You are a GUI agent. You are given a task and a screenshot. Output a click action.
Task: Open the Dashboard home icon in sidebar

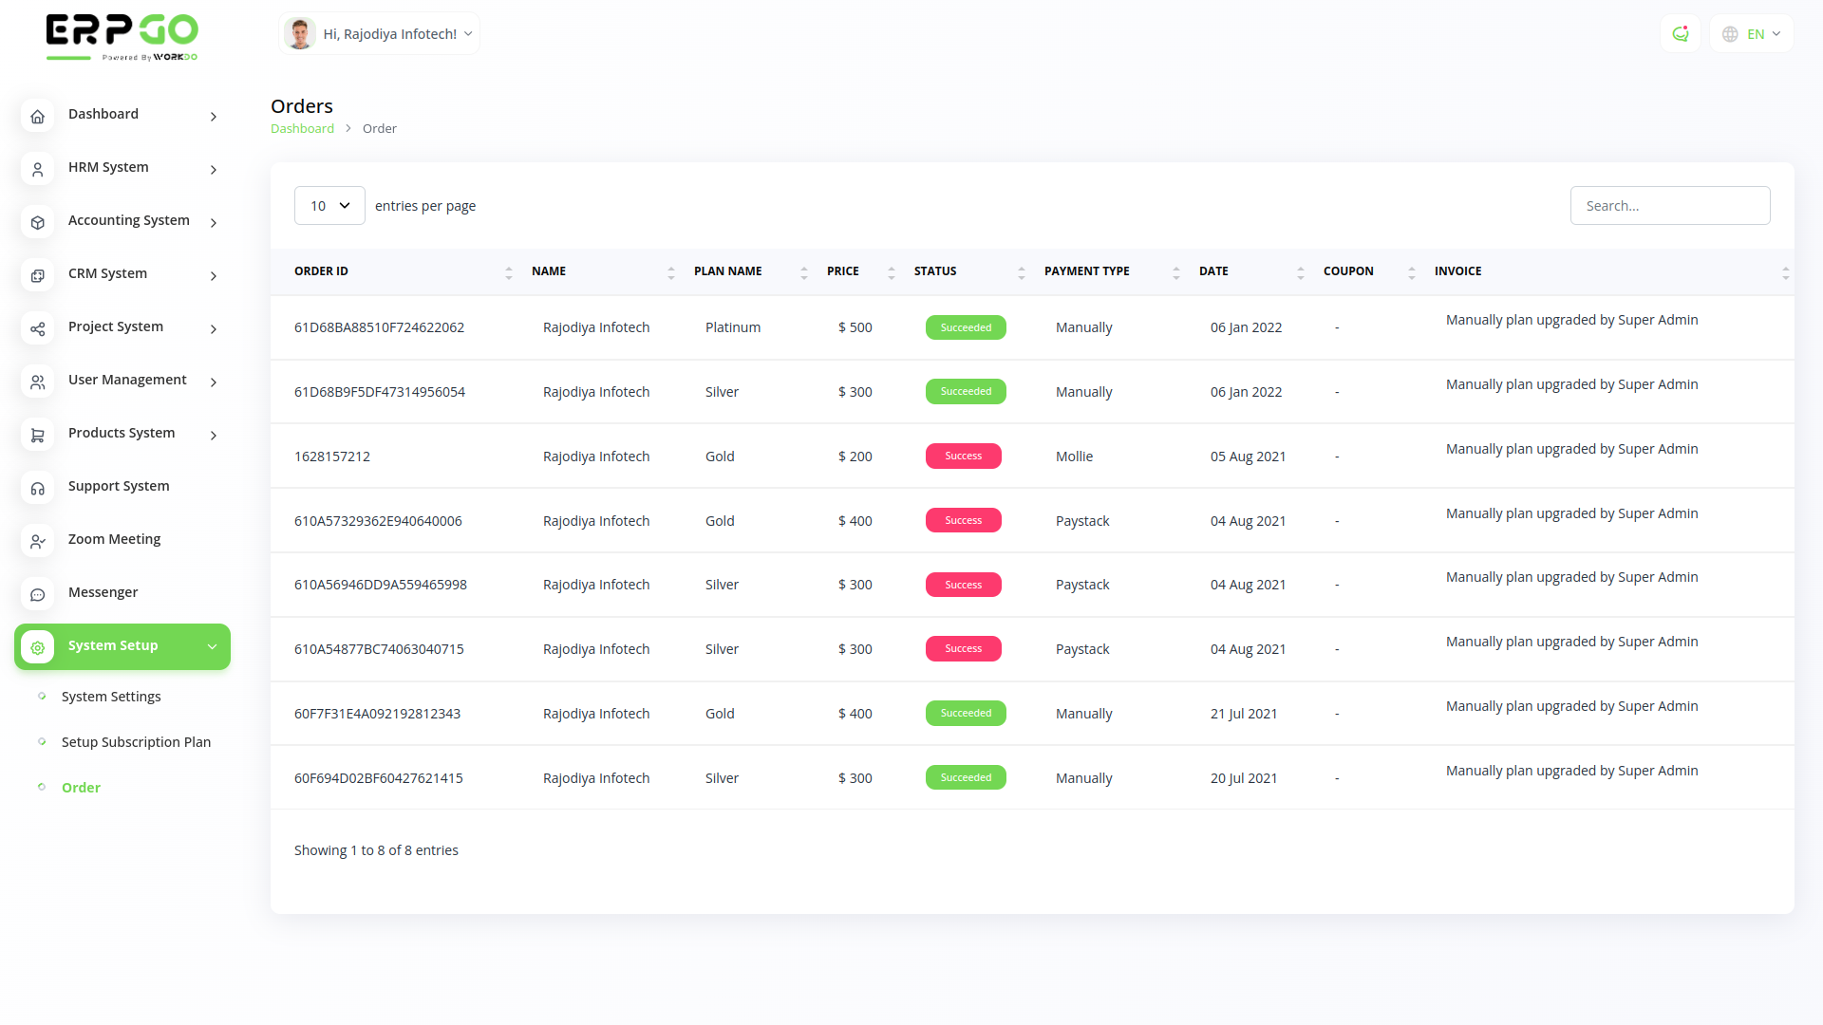tap(37, 116)
